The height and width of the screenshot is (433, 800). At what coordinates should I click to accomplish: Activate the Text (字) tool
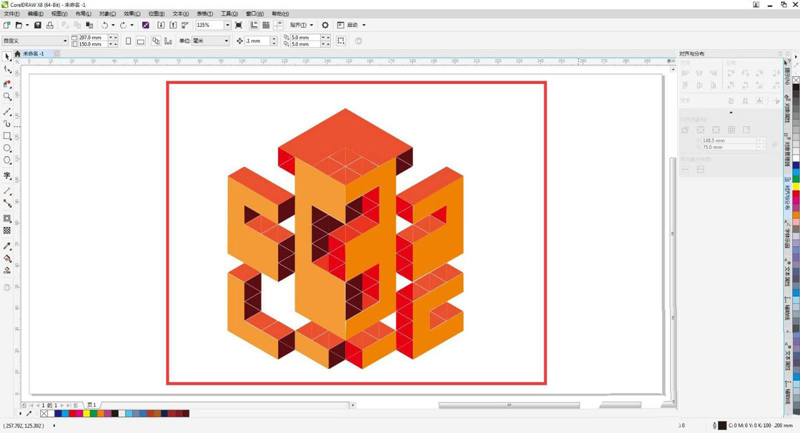7,175
